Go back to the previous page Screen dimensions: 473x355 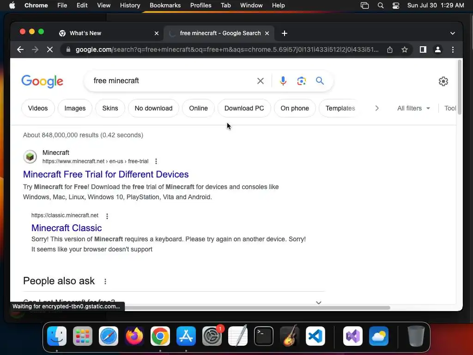[x=20, y=49]
